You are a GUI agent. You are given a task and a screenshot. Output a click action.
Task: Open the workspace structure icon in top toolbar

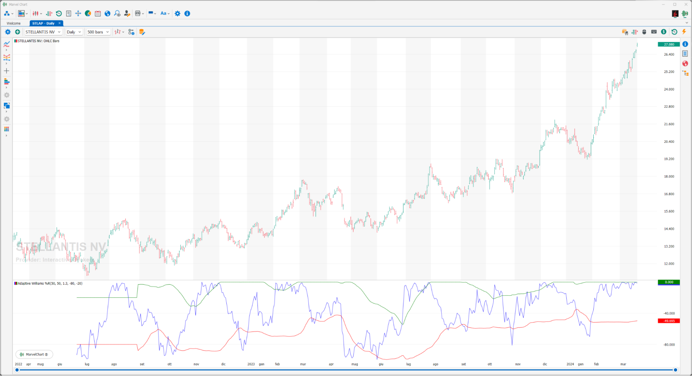pos(7,13)
